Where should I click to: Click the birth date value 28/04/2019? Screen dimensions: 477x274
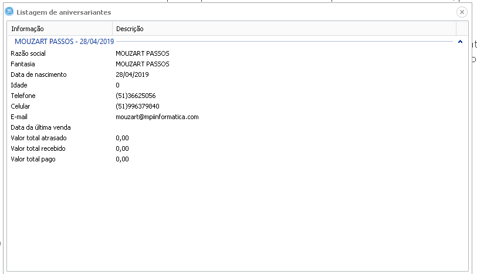pos(132,75)
